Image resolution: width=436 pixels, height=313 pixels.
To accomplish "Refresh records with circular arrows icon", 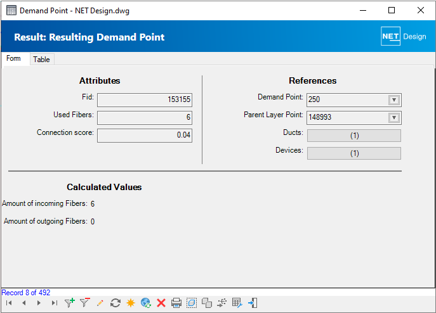I will 116,303.
